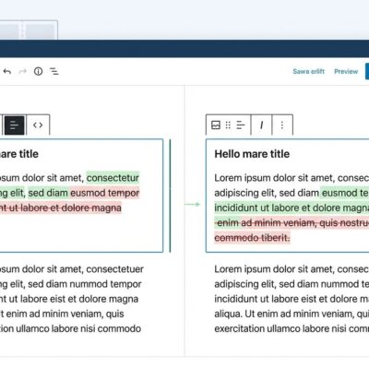
Task: Click the 'Hello mare title' heading on right
Action: [x=252, y=154]
